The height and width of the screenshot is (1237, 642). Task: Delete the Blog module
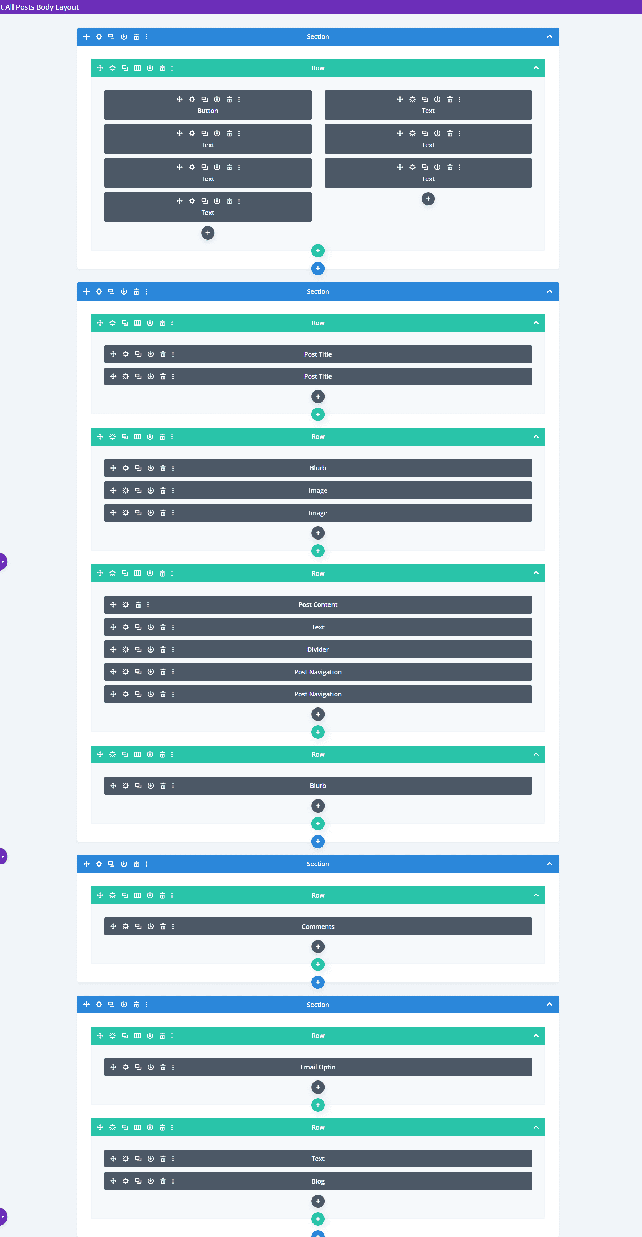tap(163, 1181)
